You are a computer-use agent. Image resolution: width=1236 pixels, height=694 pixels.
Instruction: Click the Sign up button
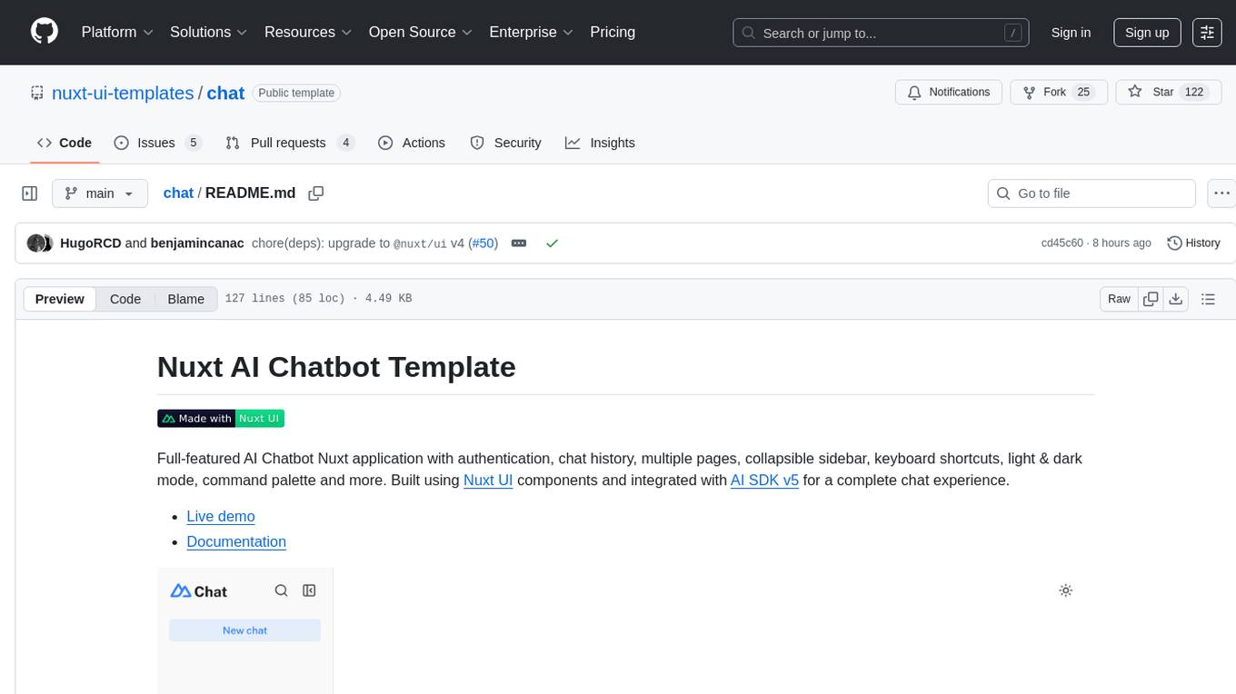point(1147,33)
